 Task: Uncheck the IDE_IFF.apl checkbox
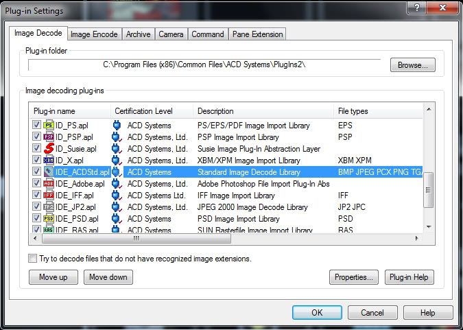click(x=36, y=195)
